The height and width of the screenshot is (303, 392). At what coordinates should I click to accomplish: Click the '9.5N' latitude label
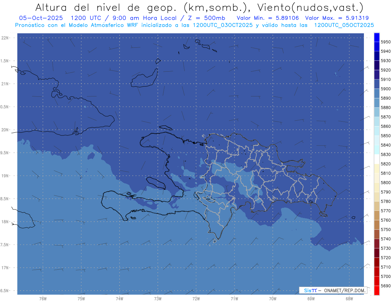click(x=5, y=153)
